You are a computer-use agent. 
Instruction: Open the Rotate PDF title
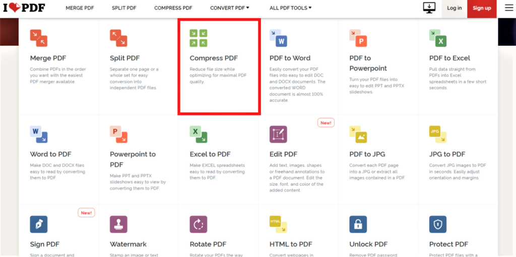tap(209, 244)
